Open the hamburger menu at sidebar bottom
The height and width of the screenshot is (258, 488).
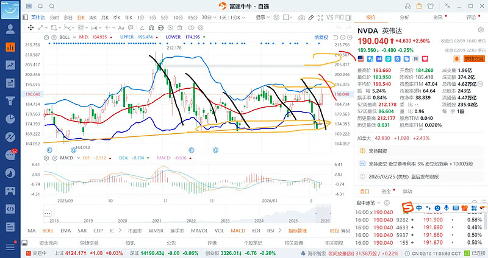click(10, 246)
